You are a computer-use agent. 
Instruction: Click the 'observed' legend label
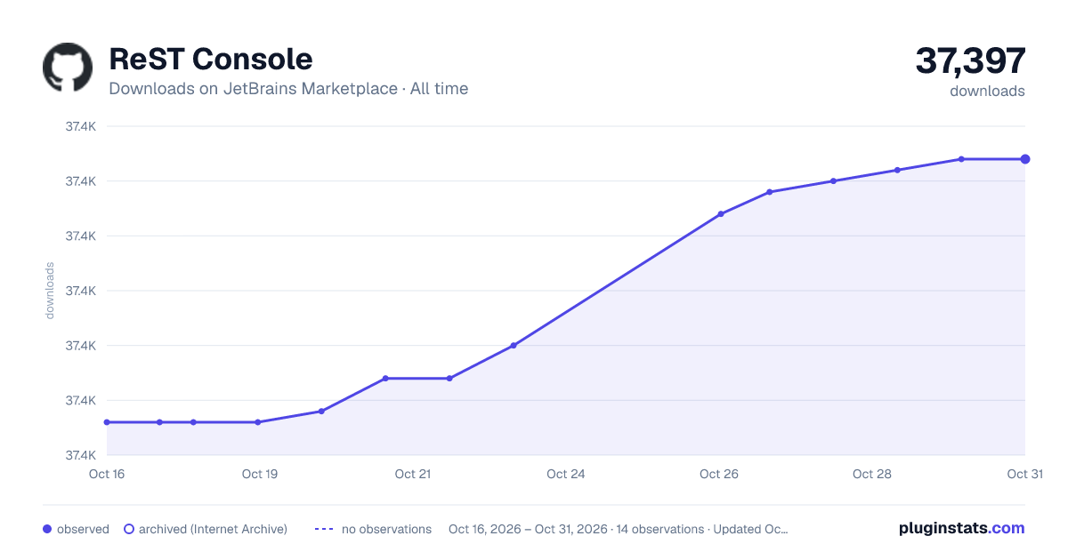coord(83,529)
